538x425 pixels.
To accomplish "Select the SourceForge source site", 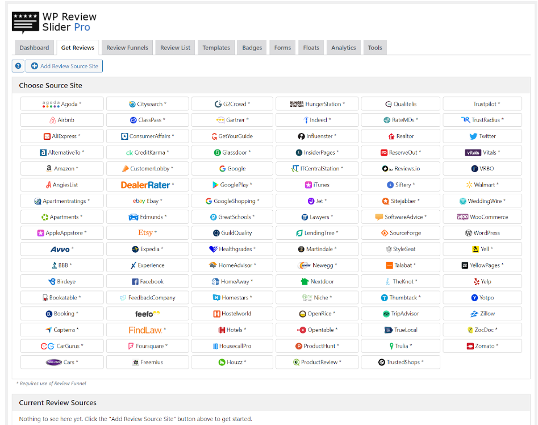I will 401,232.
